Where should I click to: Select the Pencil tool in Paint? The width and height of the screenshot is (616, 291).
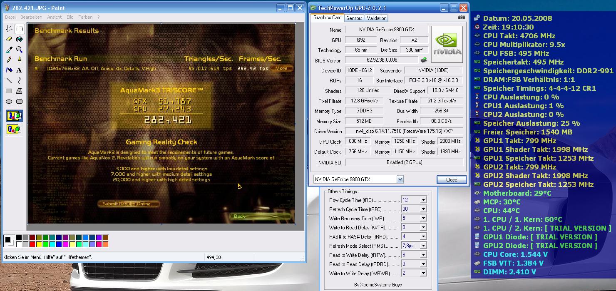click(x=9, y=60)
